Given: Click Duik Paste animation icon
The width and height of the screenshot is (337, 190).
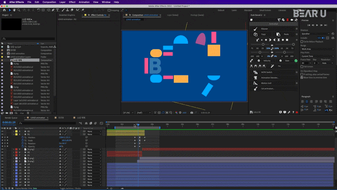Looking at the screenshot, I should pyautogui.click(x=278, y=34).
